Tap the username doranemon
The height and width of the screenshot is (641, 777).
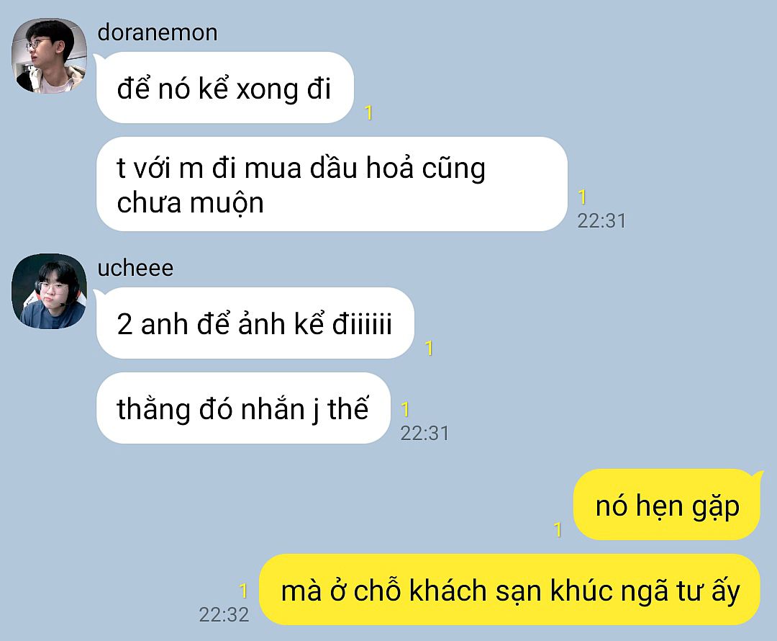pos(158,33)
